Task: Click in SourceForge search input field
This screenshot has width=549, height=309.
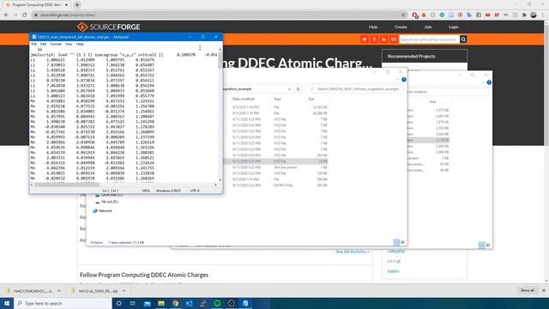Action: pos(429,39)
